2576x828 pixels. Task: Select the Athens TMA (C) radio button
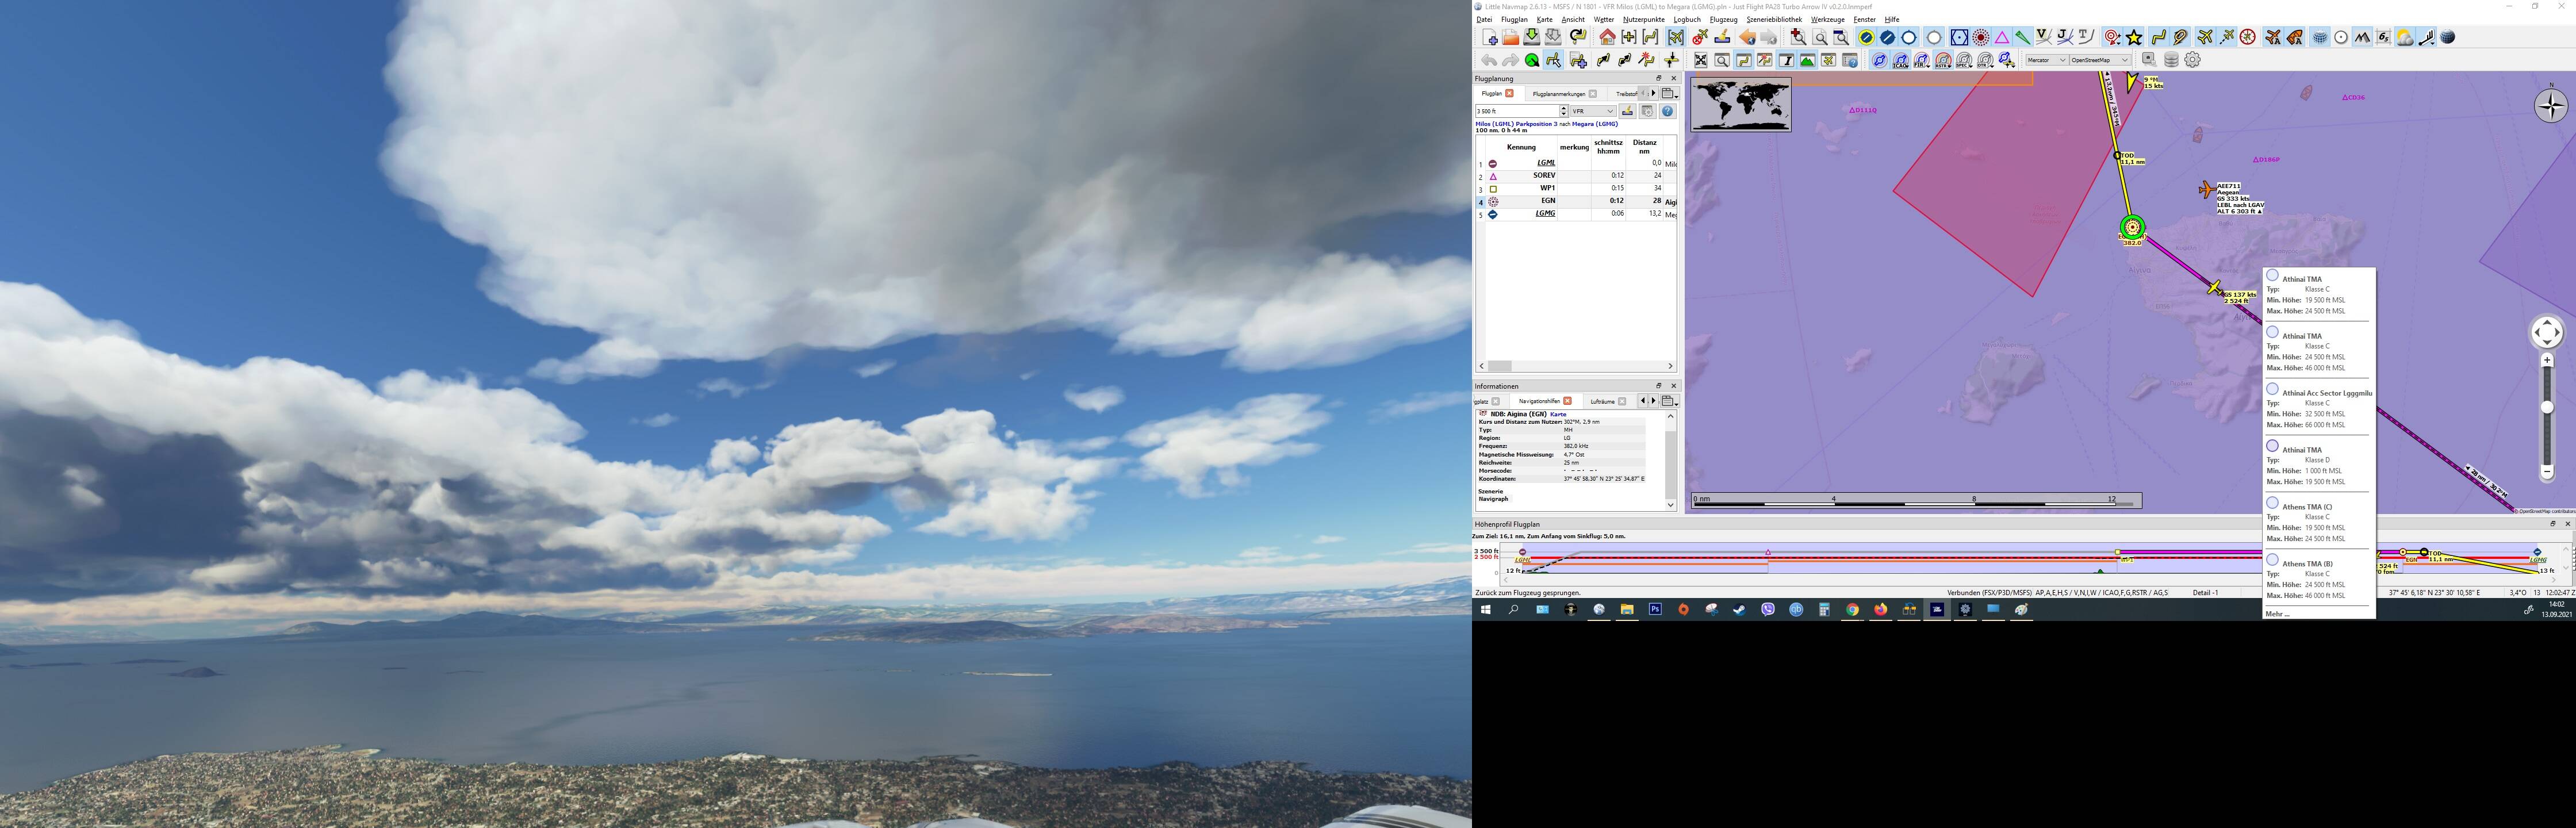(x=2272, y=503)
